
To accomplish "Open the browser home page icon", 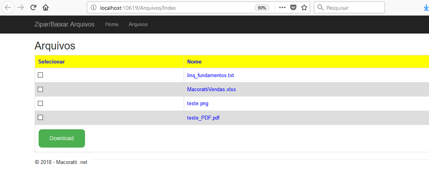I will tap(46, 8).
